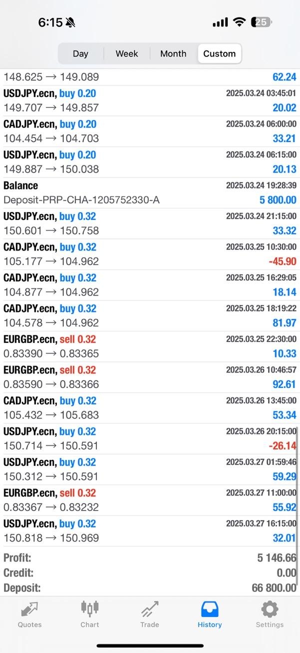The image size is (300, 653).
Task: Open the Quotes tab icon
Action: (29, 609)
